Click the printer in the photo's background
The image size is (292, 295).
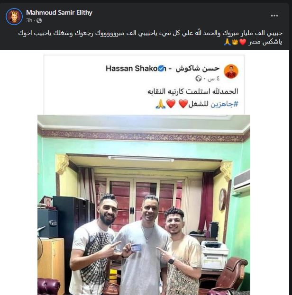pyautogui.click(x=214, y=253)
